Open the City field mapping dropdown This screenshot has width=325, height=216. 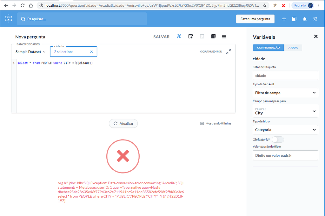285,111
